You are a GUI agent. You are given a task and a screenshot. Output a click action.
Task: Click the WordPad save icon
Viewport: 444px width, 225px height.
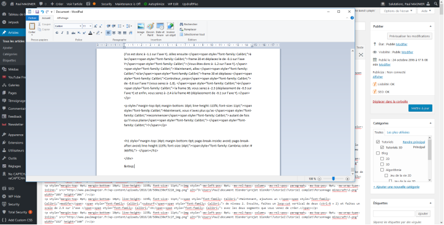coord(37,12)
